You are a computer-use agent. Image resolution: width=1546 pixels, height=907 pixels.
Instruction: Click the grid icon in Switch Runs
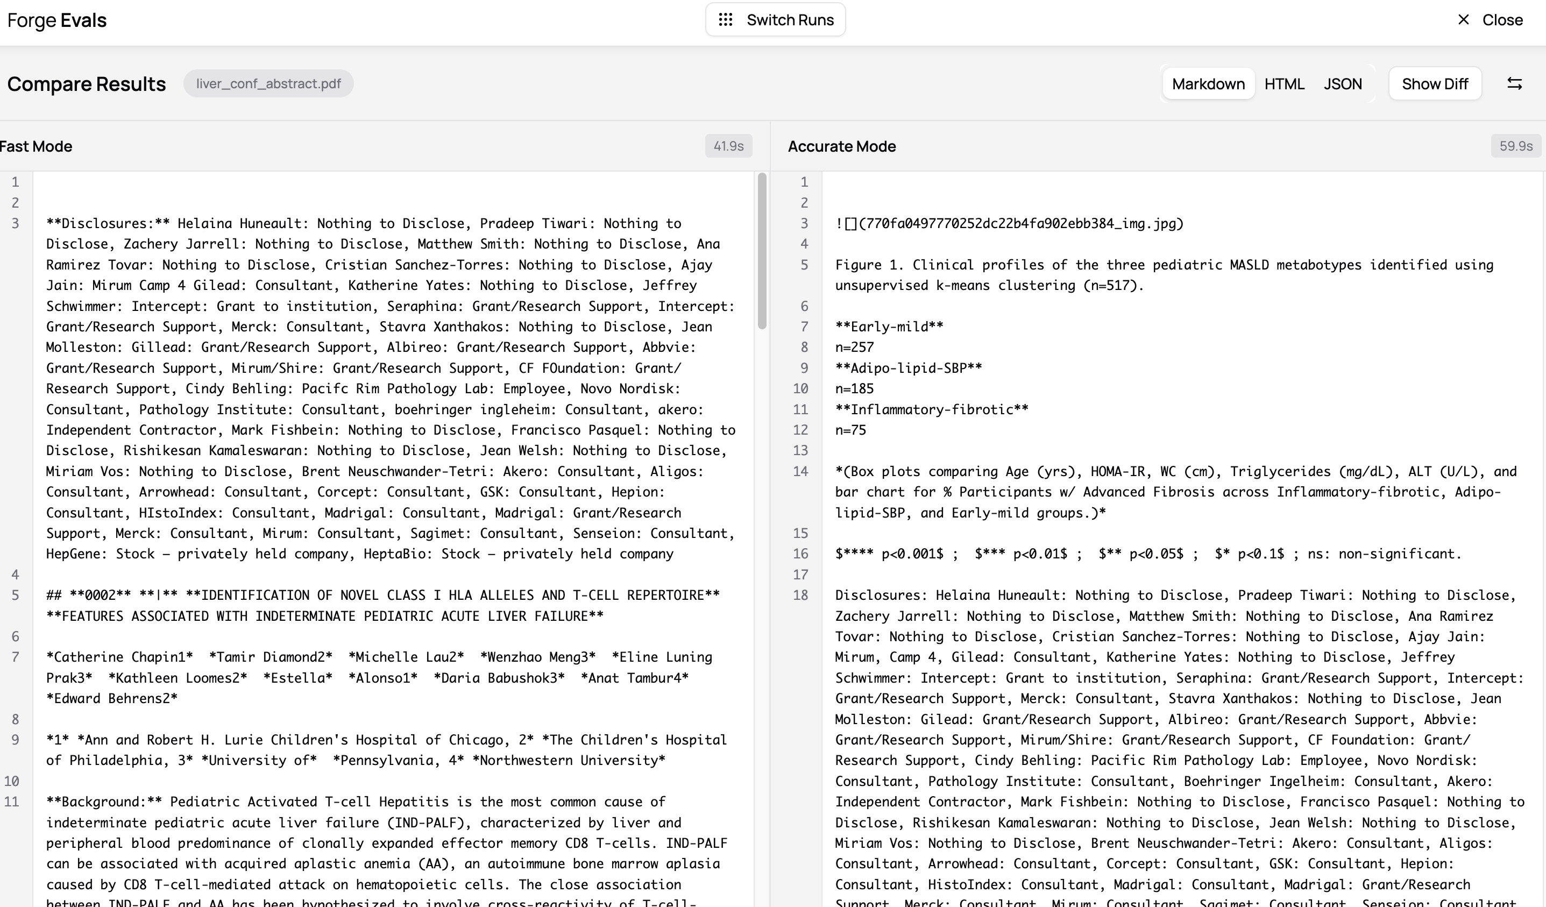725,20
